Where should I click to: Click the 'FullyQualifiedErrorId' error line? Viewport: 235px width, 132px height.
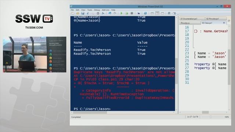[128, 98]
